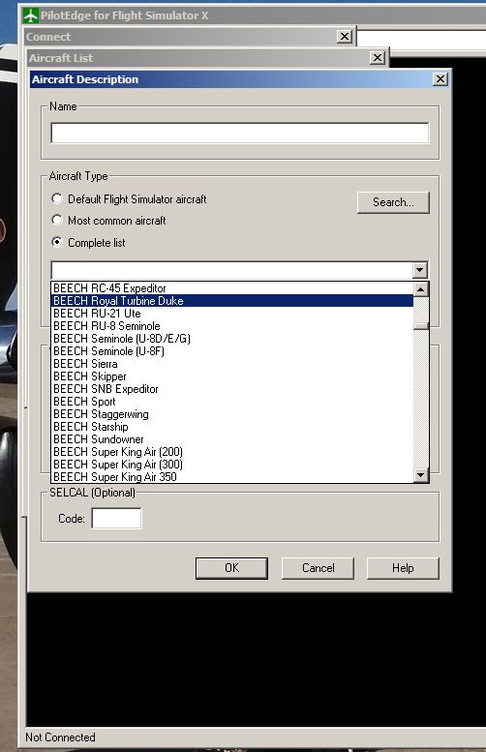Click the Name input field
The height and width of the screenshot is (752, 486).
[x=240, y=133]
